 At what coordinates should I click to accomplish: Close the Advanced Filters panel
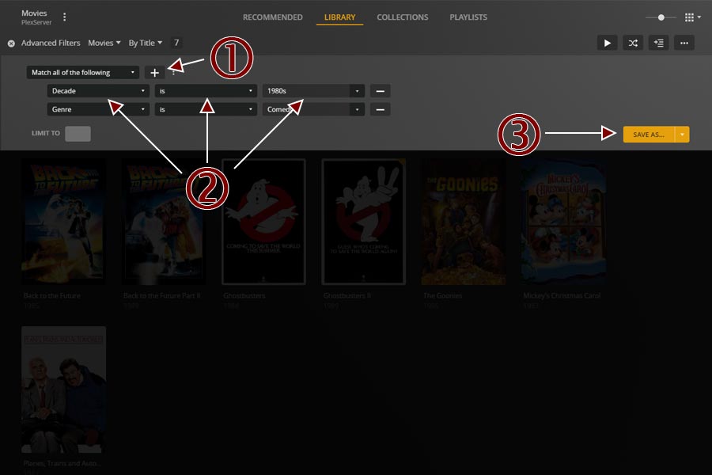[11, 44]
